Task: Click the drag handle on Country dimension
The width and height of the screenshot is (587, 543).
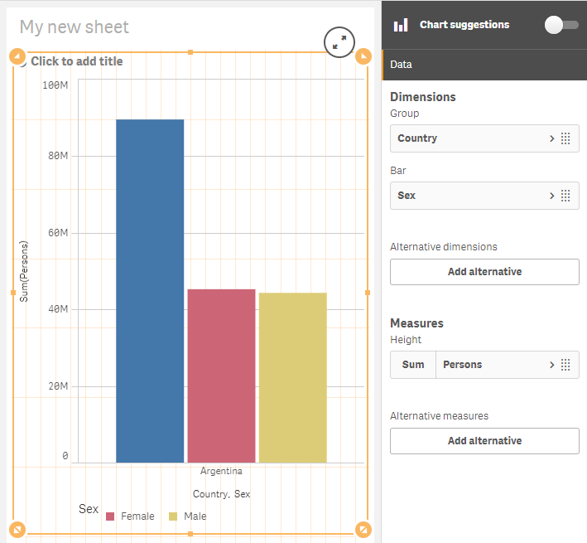Action: (x=566, y=138)
